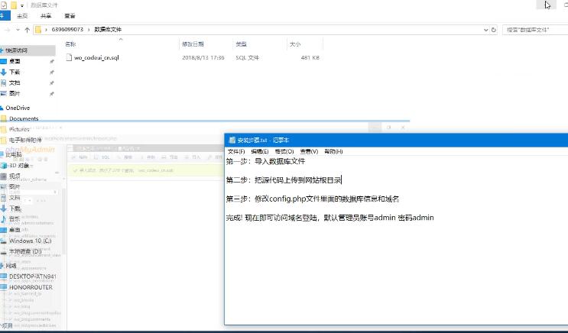Open the 帮助(H) menu in Notepad
The height and width of the screenshot is (333, 568).
pyautogui.click(x=333, y=151)
